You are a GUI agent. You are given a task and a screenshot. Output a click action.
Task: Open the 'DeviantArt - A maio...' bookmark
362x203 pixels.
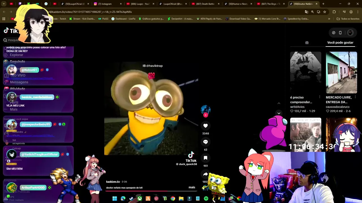point(180,19)
